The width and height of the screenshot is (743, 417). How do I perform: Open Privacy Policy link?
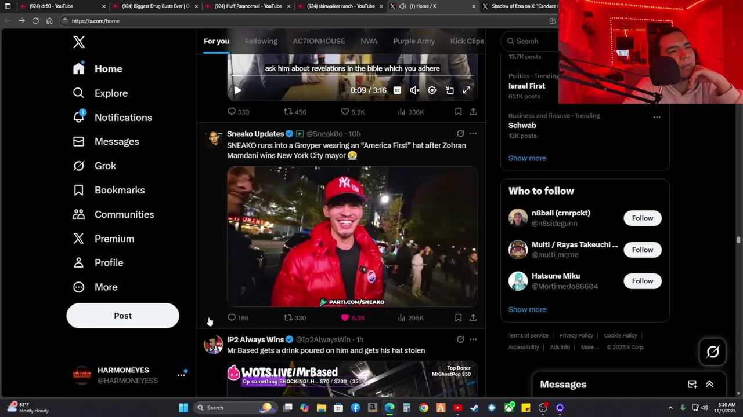pos(576,335)
